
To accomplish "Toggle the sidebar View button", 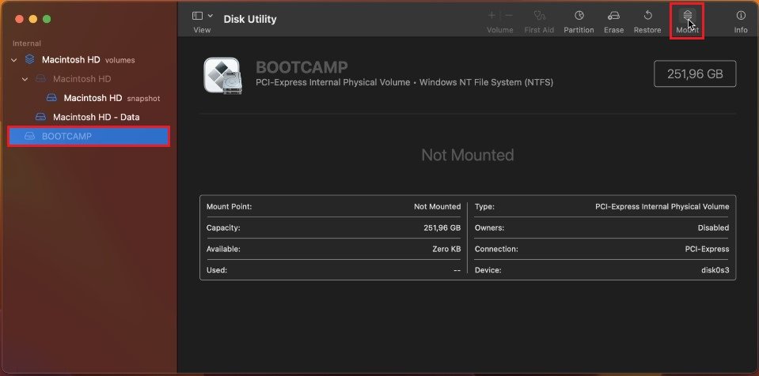I will [x=198, y=16].
